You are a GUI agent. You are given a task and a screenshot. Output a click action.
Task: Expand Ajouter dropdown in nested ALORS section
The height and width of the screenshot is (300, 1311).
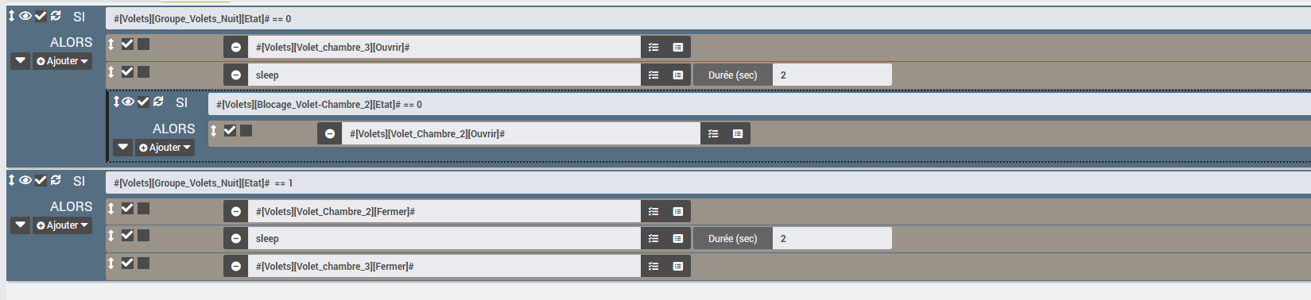pyautogui.click(x=165, y=148)
